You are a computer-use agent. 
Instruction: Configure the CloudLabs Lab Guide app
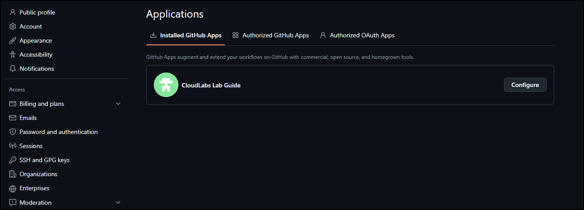tap(525, 85)
